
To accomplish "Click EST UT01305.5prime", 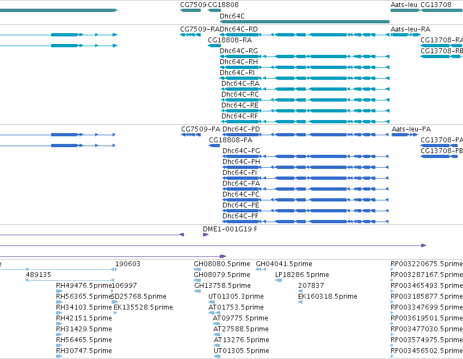I will [x=241, y=351].
